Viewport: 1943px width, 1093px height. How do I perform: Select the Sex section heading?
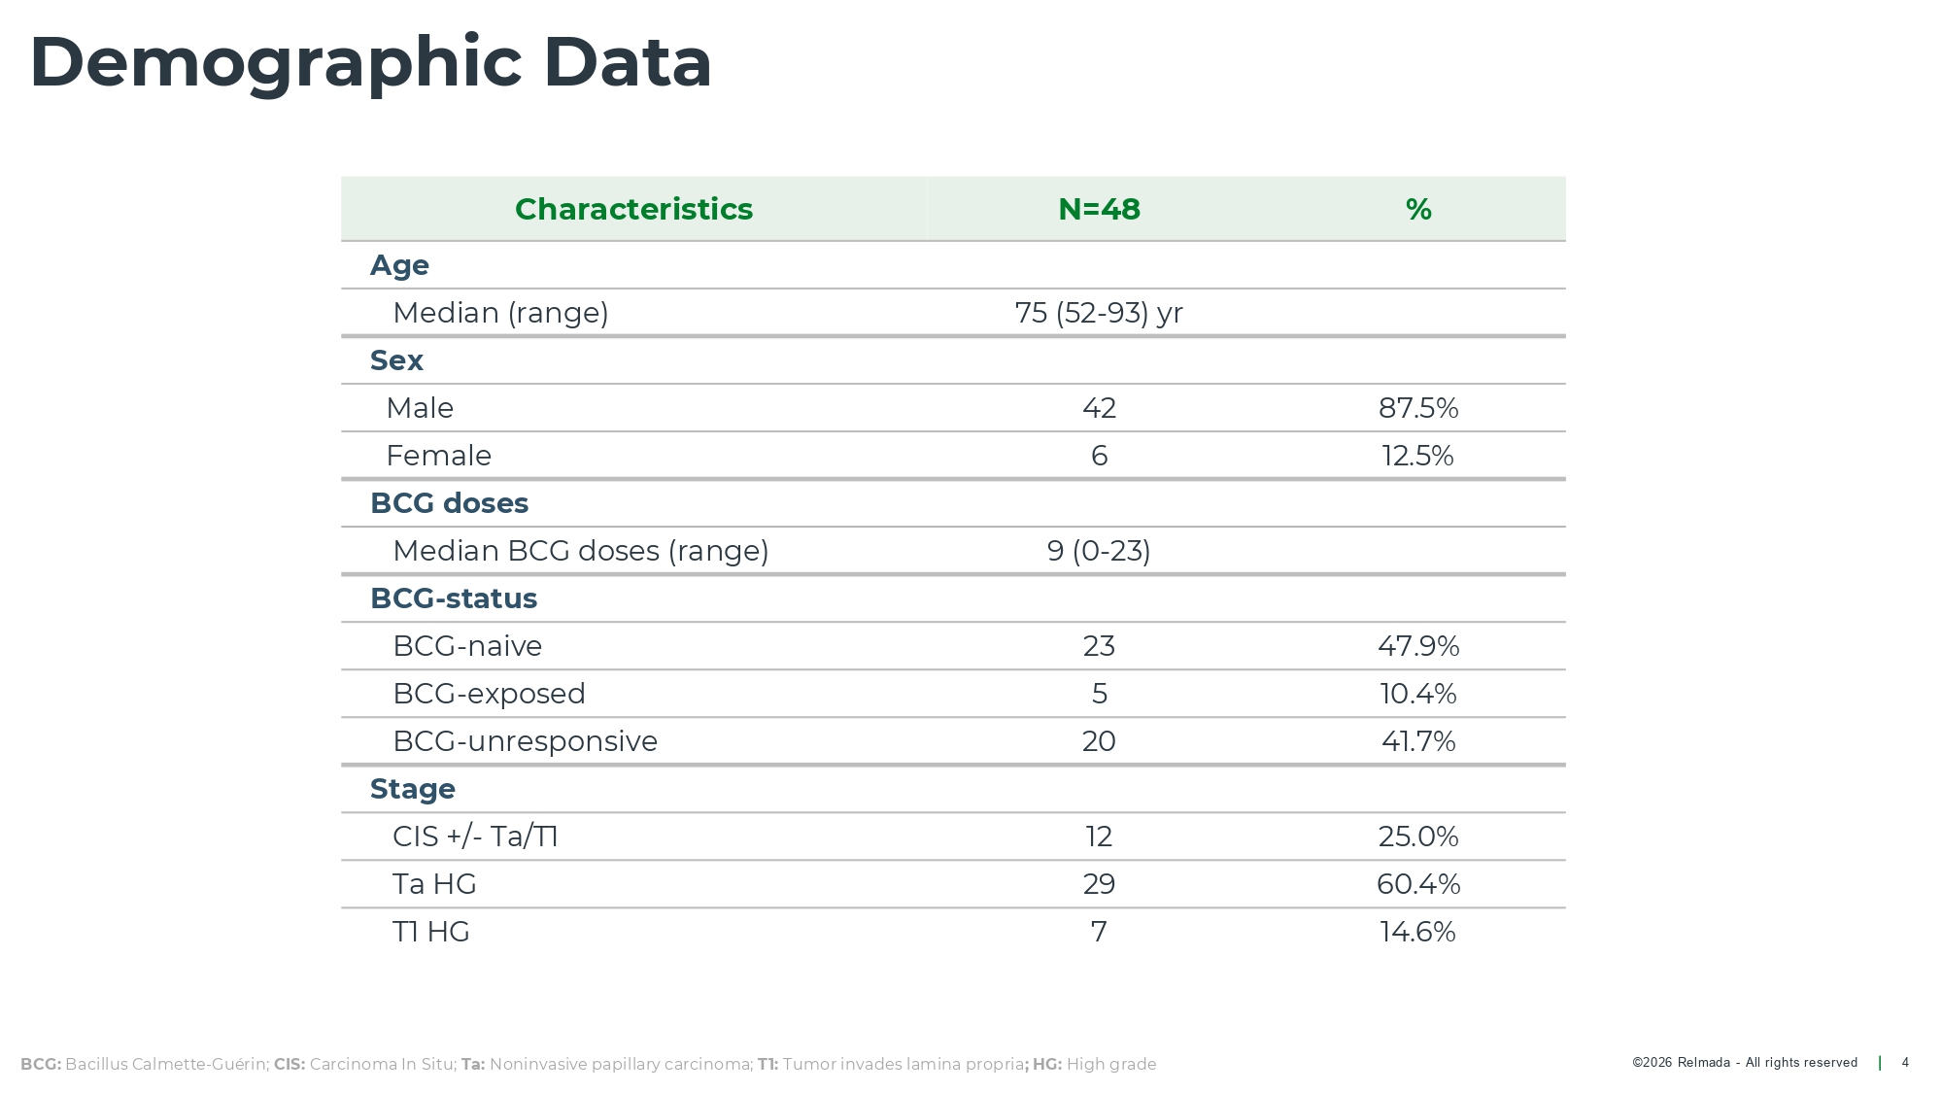pos(396,360)
